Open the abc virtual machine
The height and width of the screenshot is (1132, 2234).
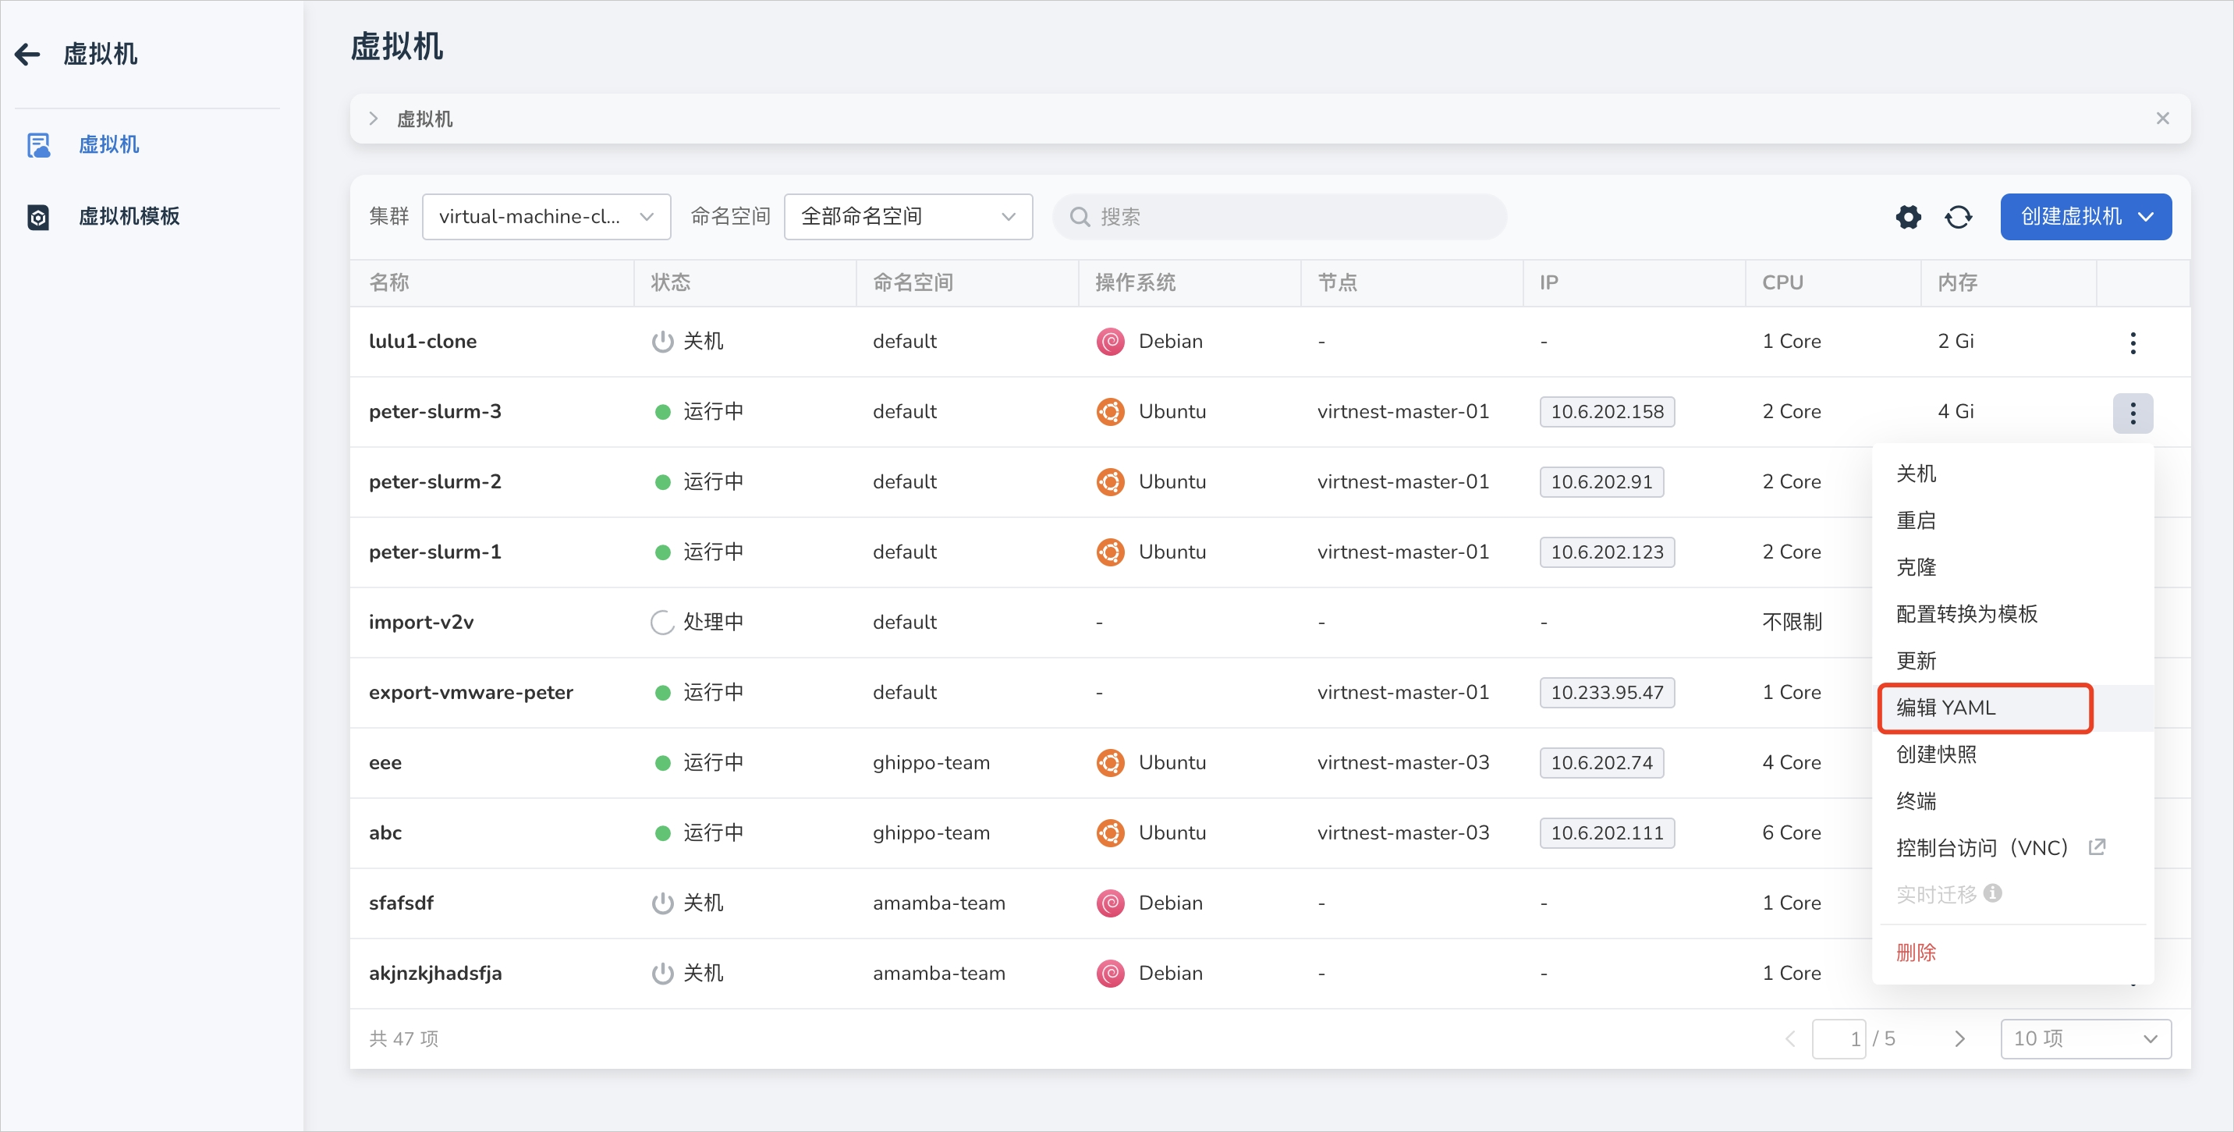pyautogui.click(x=385, y=834)
